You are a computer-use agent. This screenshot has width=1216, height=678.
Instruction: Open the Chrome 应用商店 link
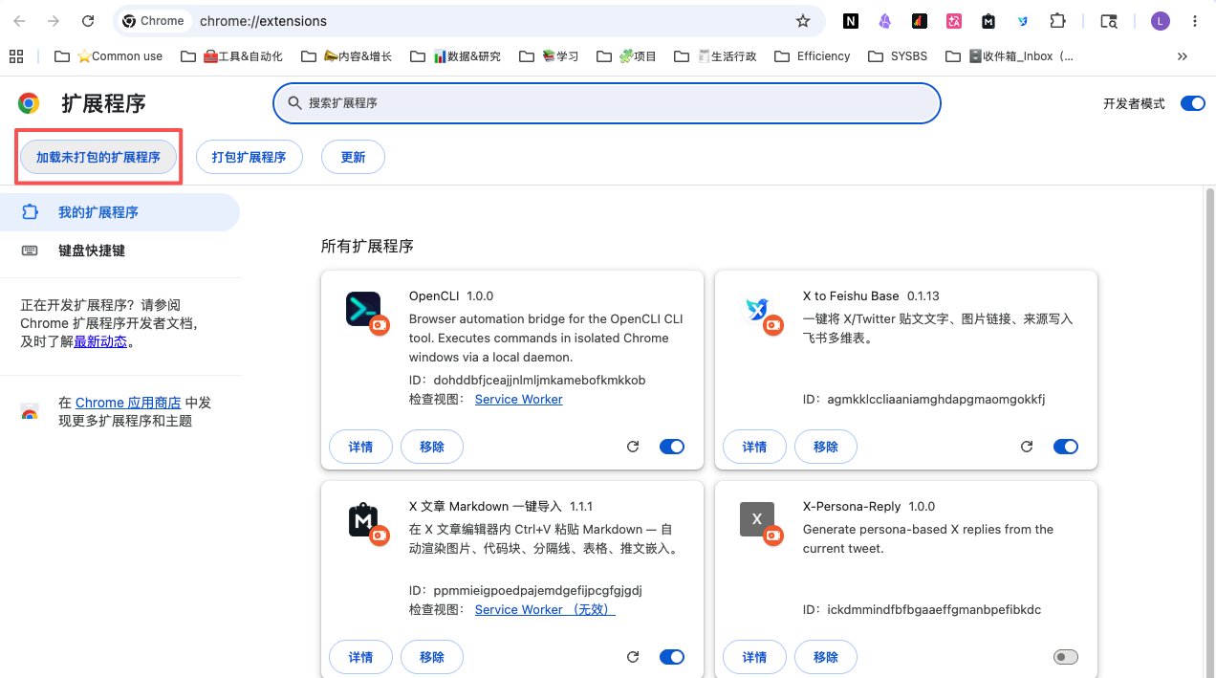(x=128, y=403)
